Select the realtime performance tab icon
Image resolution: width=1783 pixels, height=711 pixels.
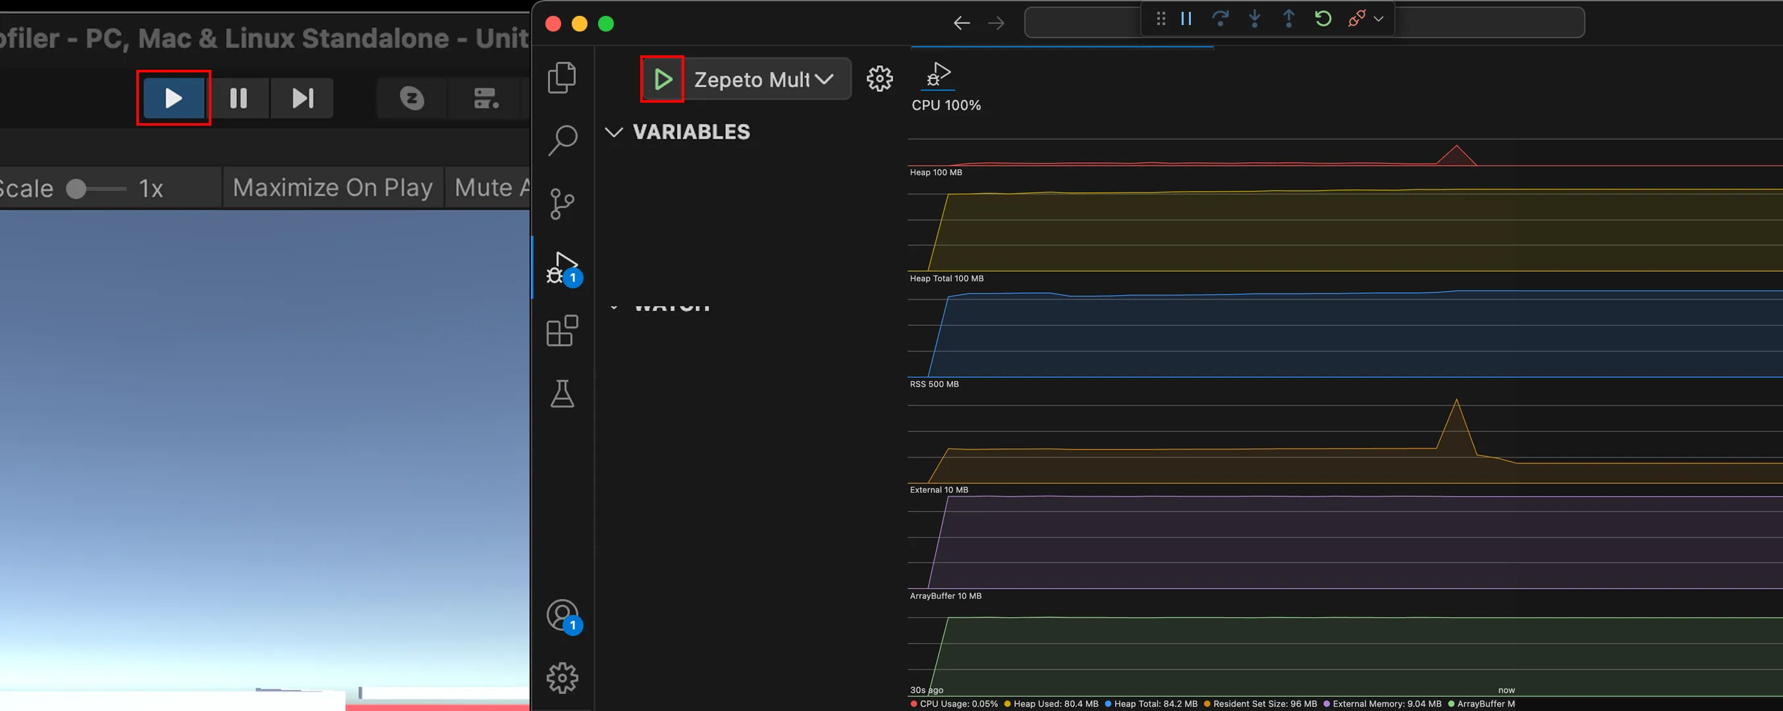tap(938, 74)
